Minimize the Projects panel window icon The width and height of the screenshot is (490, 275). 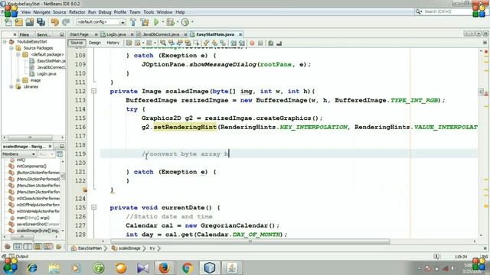[62, 34]
